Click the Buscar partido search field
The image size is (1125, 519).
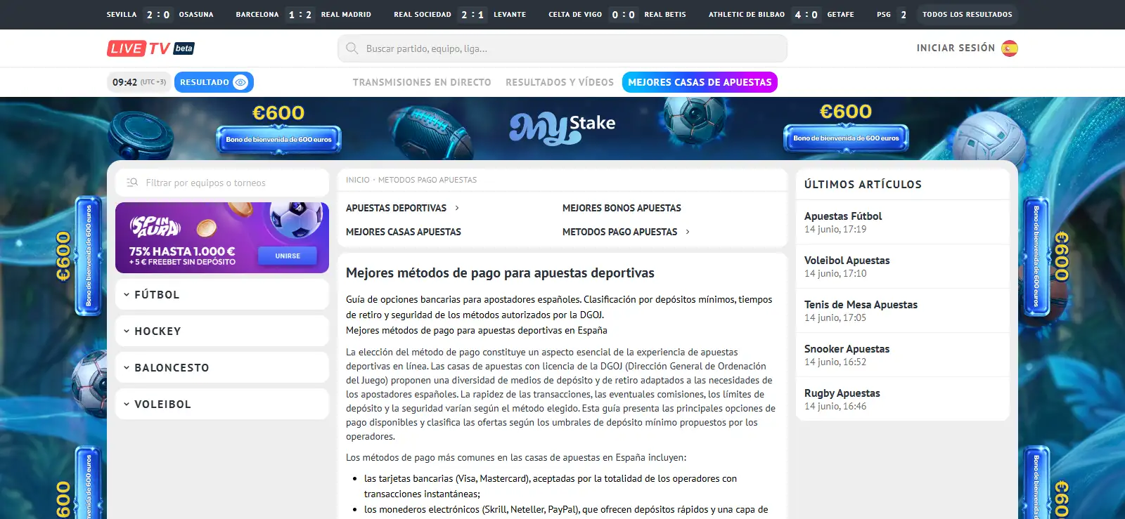point(562,48)
